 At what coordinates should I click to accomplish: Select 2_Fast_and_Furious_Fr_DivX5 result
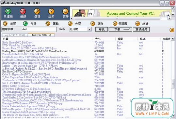click(x=44, y=69)
